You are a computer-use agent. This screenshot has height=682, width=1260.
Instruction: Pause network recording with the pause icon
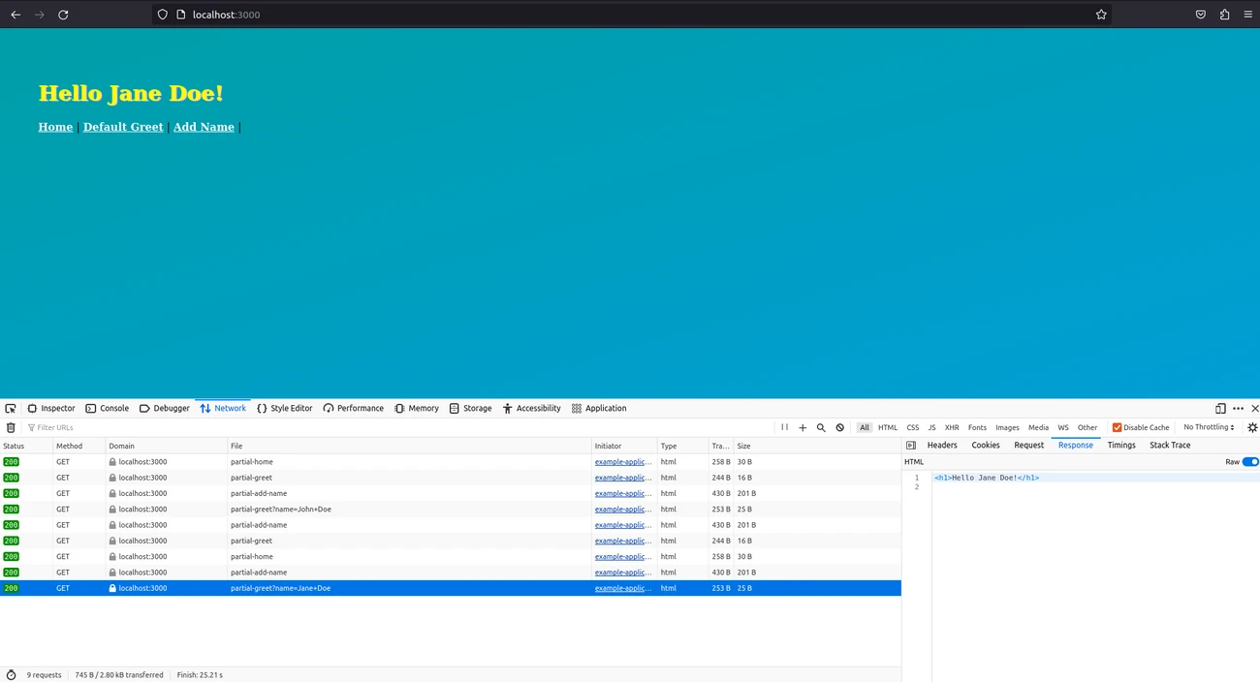785,427
